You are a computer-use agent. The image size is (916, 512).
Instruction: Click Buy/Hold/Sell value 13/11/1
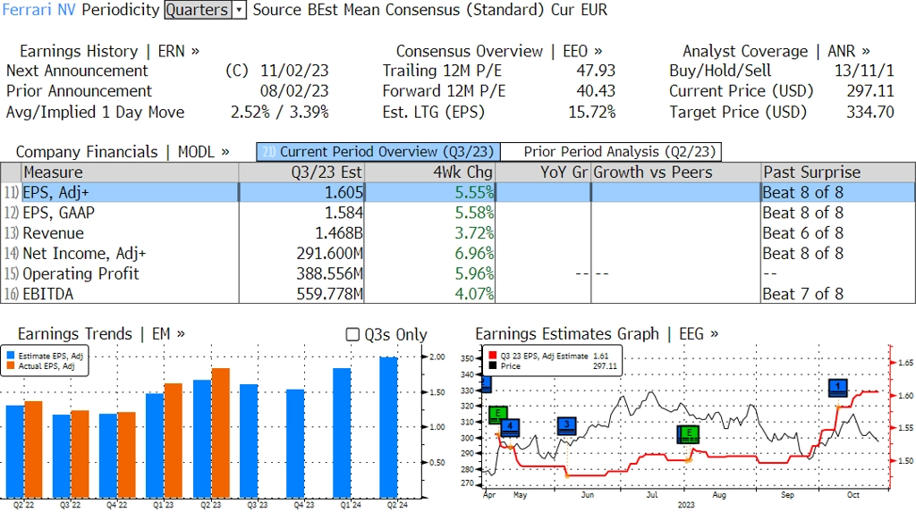point(864,71)
